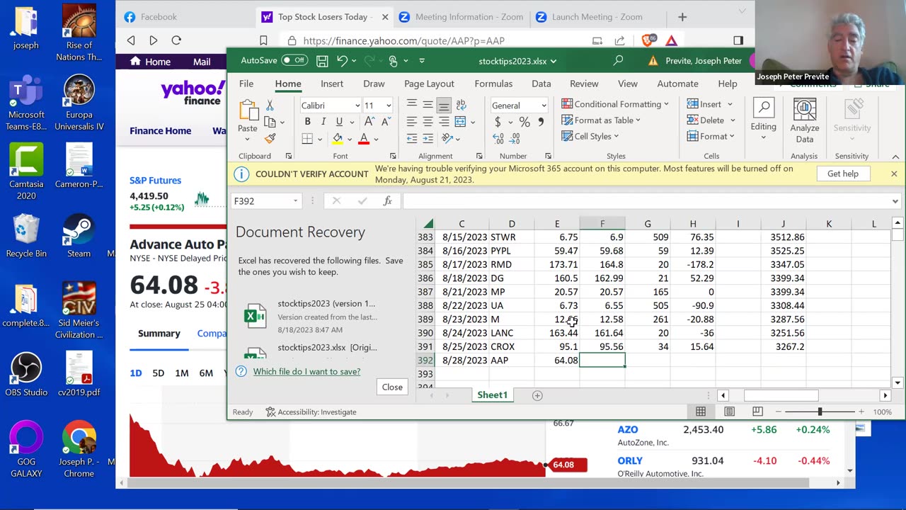Screen dimensions: 906x510
Task: Open Format as Table menu
Action: pyautogui.click(x=601, y=120)
